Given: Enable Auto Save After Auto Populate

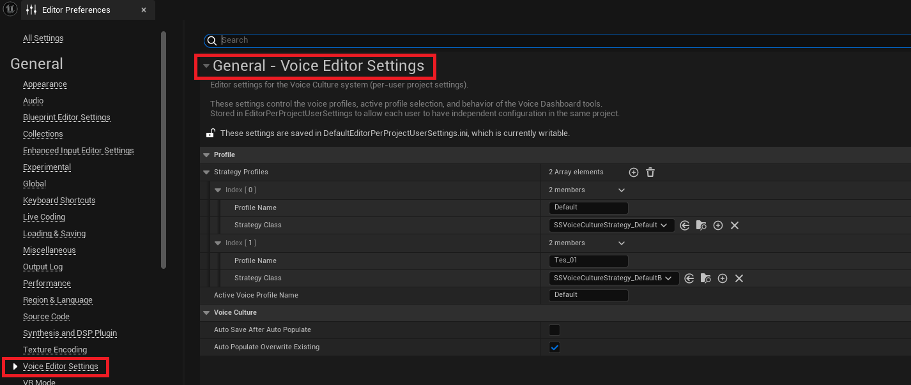Looking at the screenshot, I should [555, 330].
